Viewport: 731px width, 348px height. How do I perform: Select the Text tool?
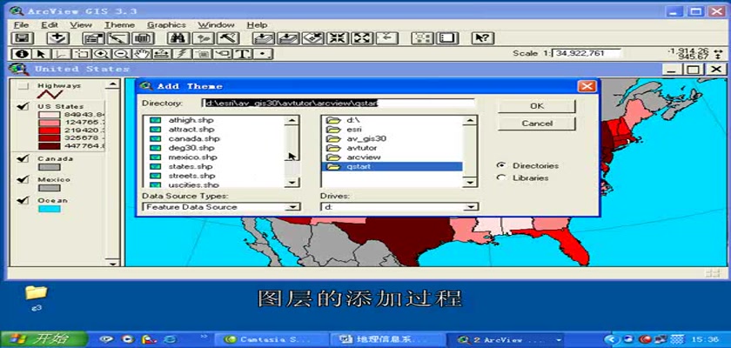point(243,54)
